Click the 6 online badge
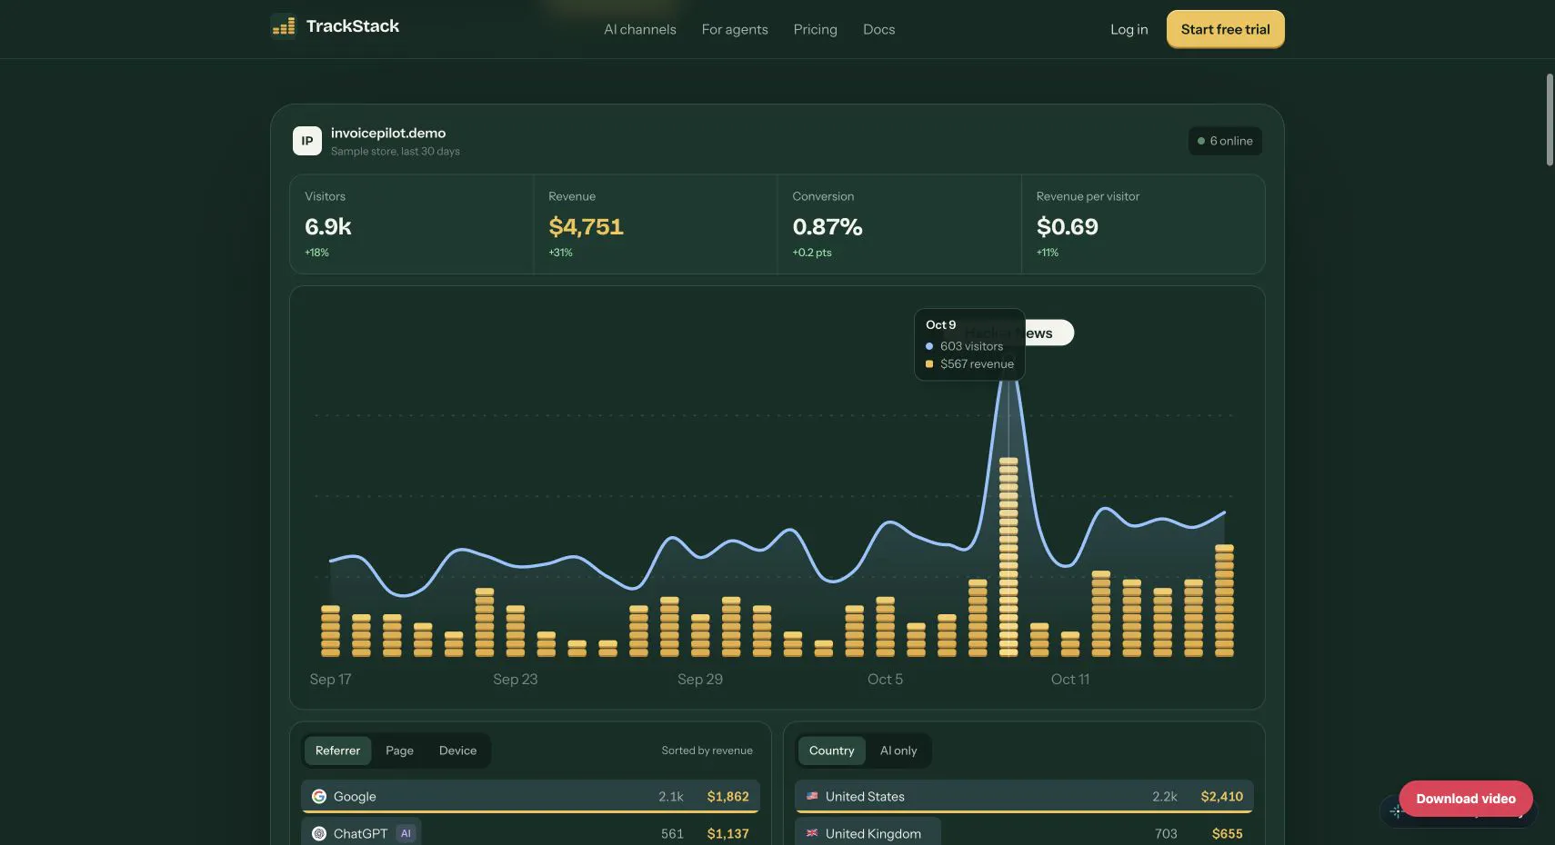Viewport: 1555px width, 845px height. tap(1225, 141)
